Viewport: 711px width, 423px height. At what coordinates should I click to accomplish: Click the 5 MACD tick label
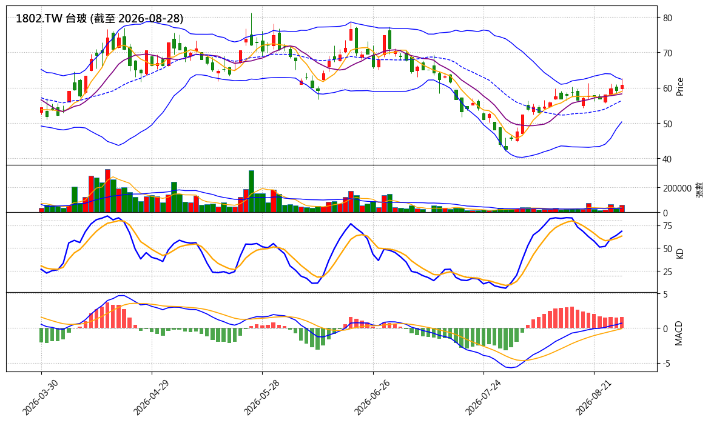click(666, 295)
